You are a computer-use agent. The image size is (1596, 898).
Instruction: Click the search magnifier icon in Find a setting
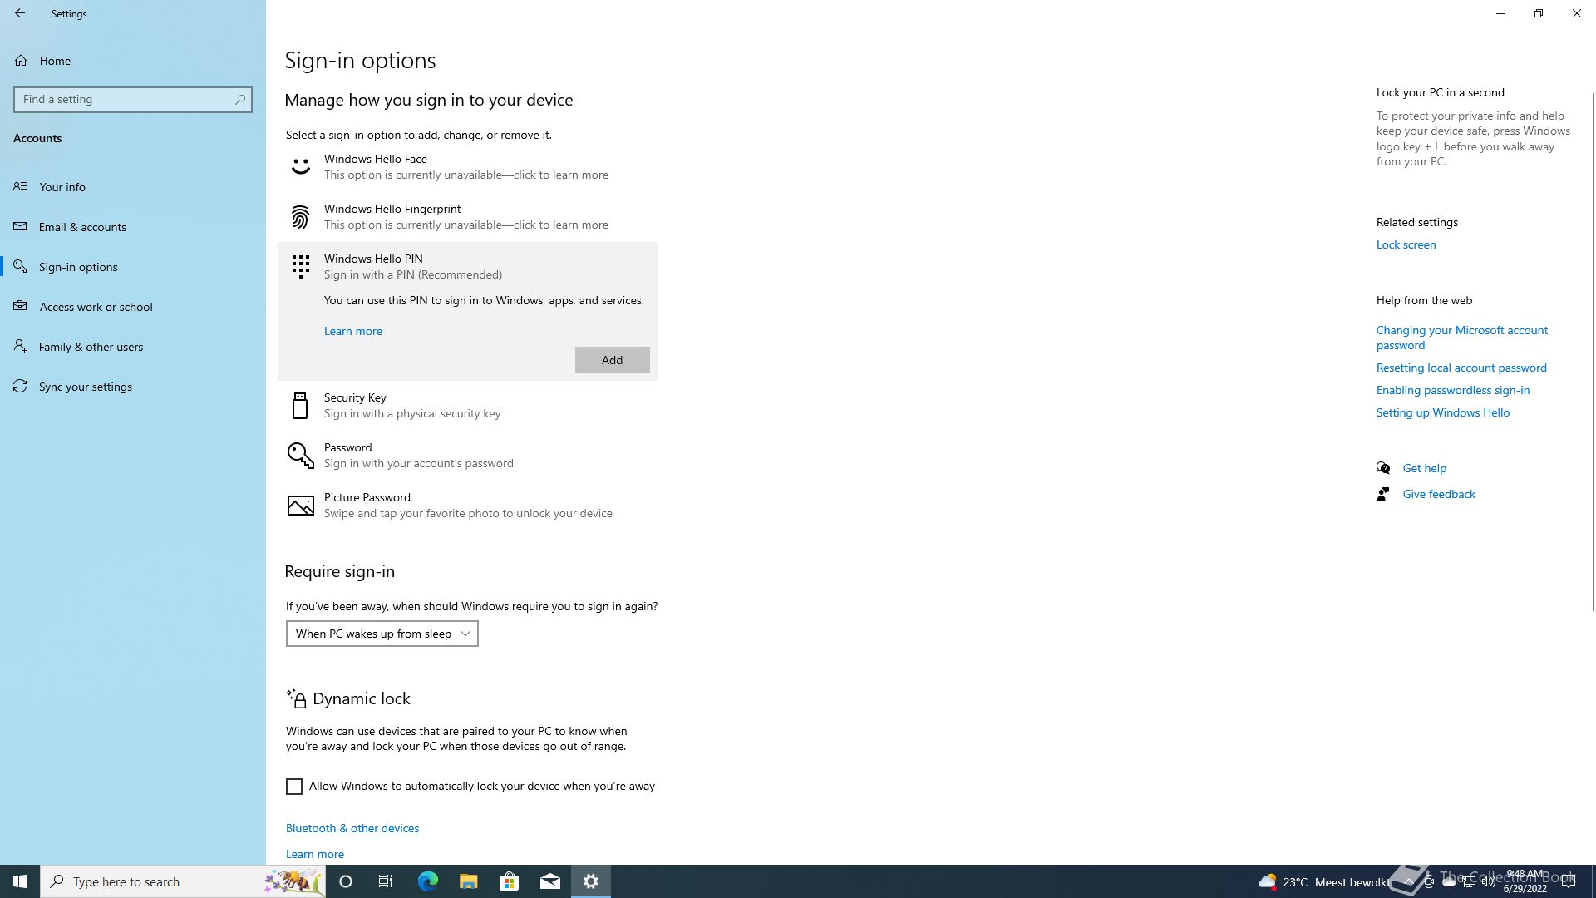240,99
